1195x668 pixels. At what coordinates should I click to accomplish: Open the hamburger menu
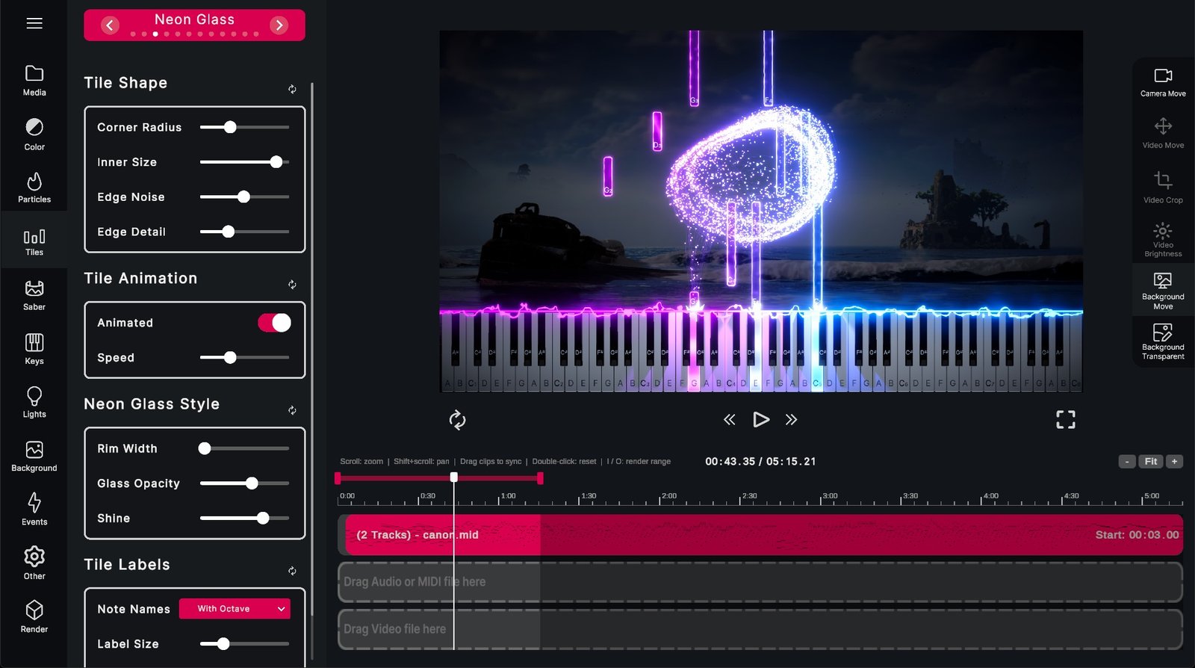pos(34,23)
